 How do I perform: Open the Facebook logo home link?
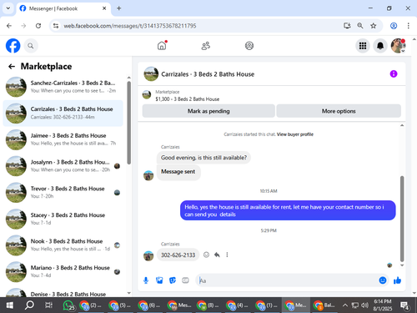click(13, 46)
